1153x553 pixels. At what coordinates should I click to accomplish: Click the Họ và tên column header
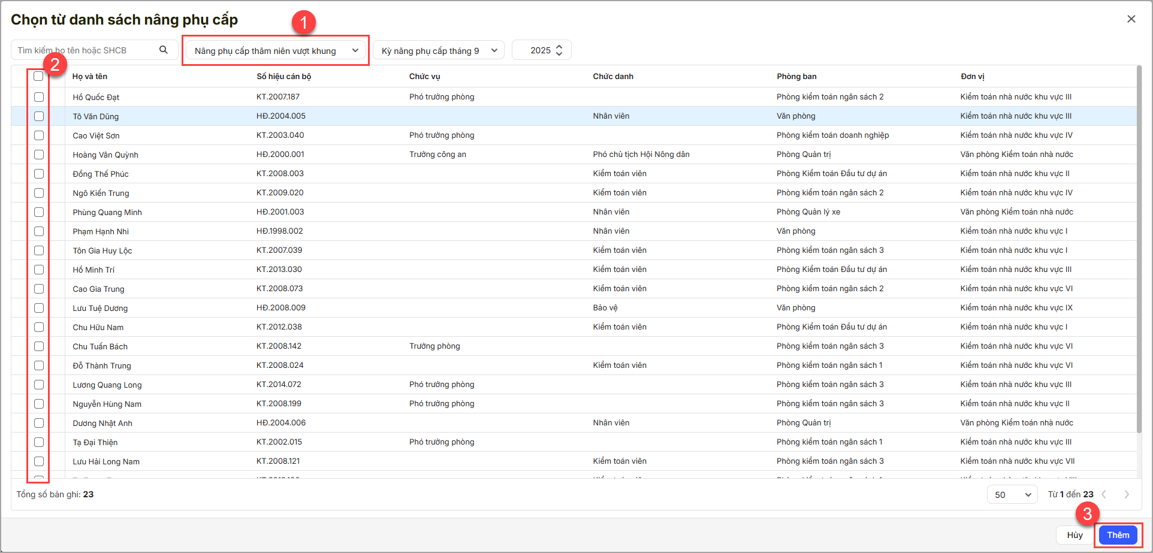click(90, 76)
